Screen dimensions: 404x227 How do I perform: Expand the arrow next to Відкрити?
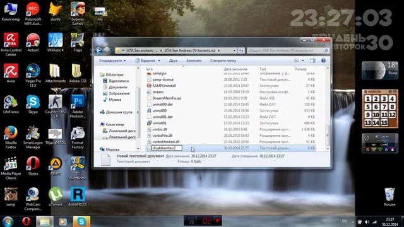tap(159, 61)
